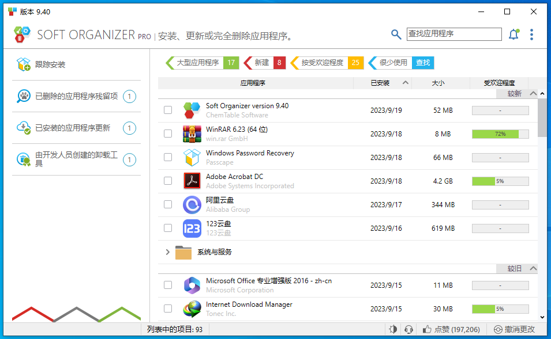Switch to the 按受欢迎程度 filter tab
Screen dimensions: 551x339
322,63
